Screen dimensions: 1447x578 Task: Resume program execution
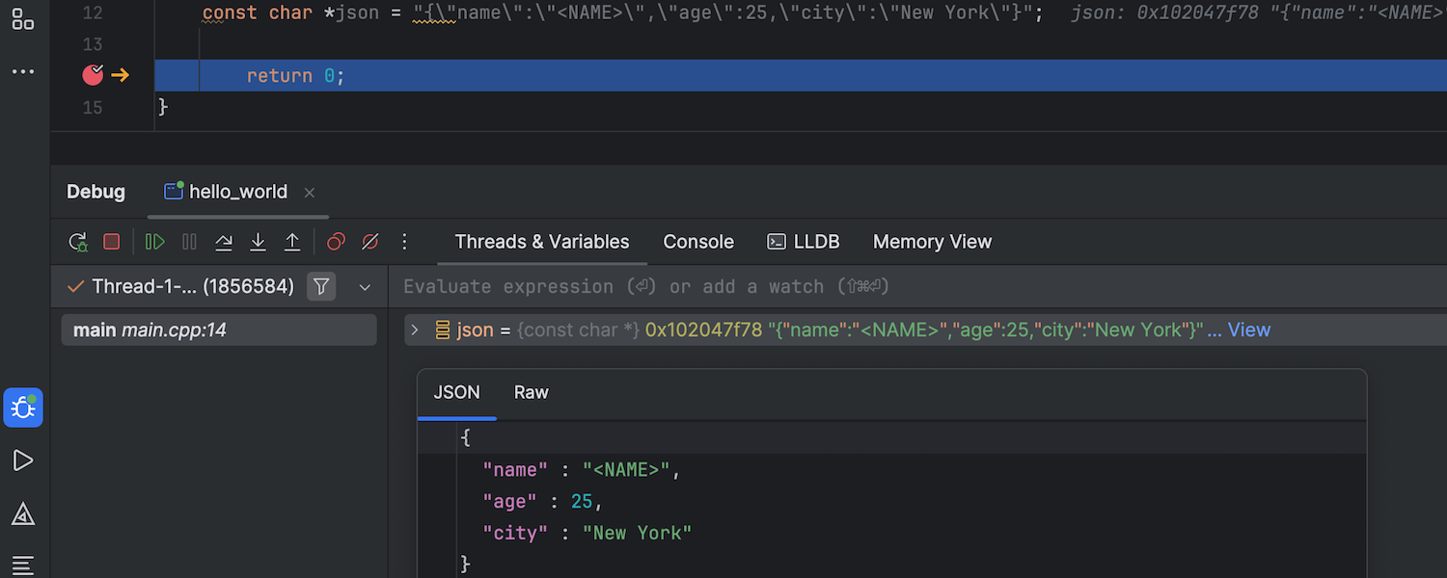pyautogui.click(x=154, y=242)
